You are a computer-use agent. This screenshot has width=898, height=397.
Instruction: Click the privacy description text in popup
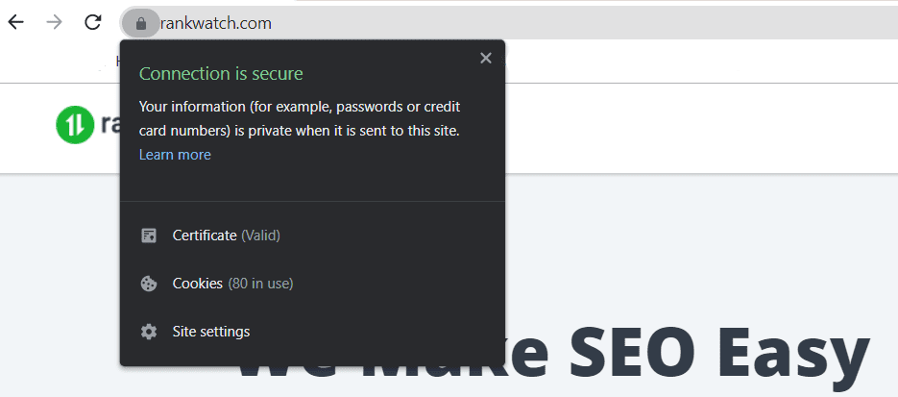(x=300, y=117)
